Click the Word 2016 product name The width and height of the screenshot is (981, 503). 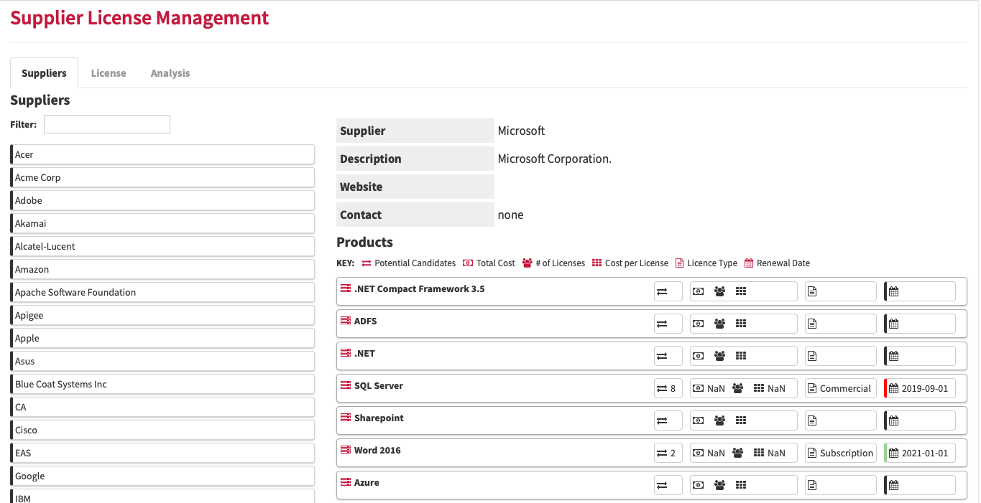click(377, 451)
